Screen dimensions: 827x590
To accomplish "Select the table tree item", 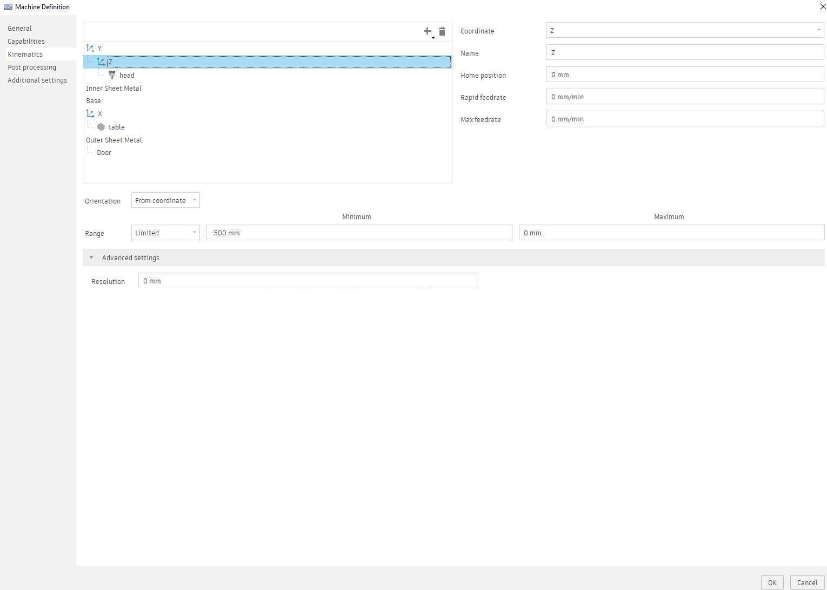I will point(117,127).
